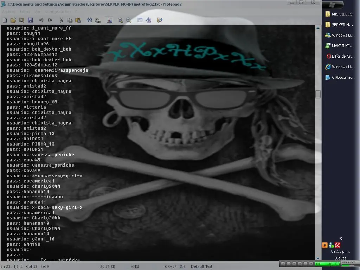Viewport: 360px width, 270px height.
Task: Open Find with the binoculars icon
Action: pyautogui.click(x=89, y=20)
